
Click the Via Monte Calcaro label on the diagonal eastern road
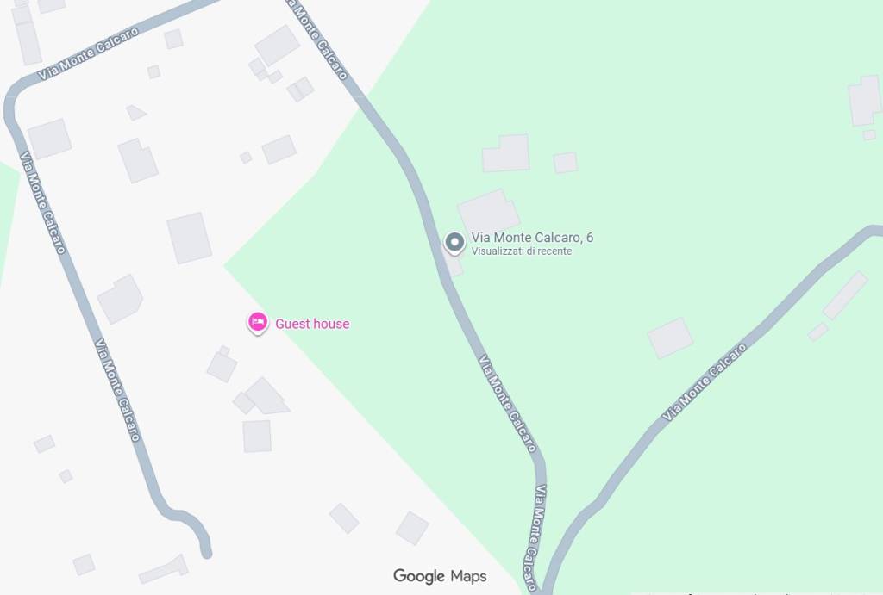tap(704, 381)
